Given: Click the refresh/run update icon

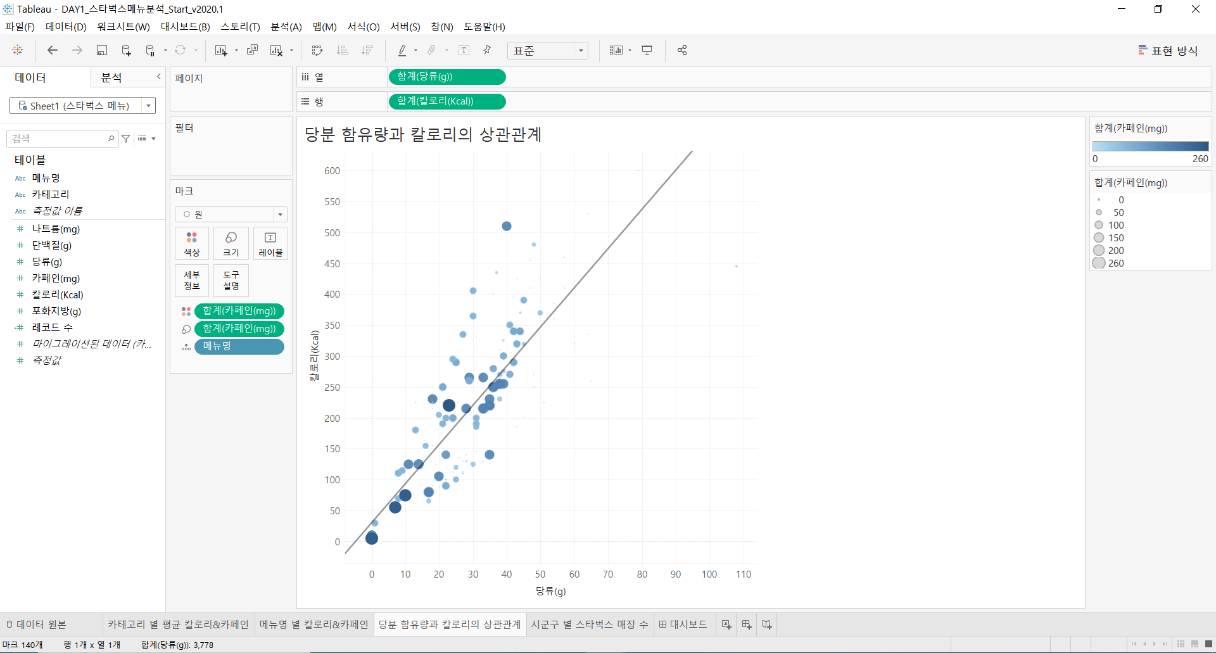Looking at the screenshot, I should (180, 50).
